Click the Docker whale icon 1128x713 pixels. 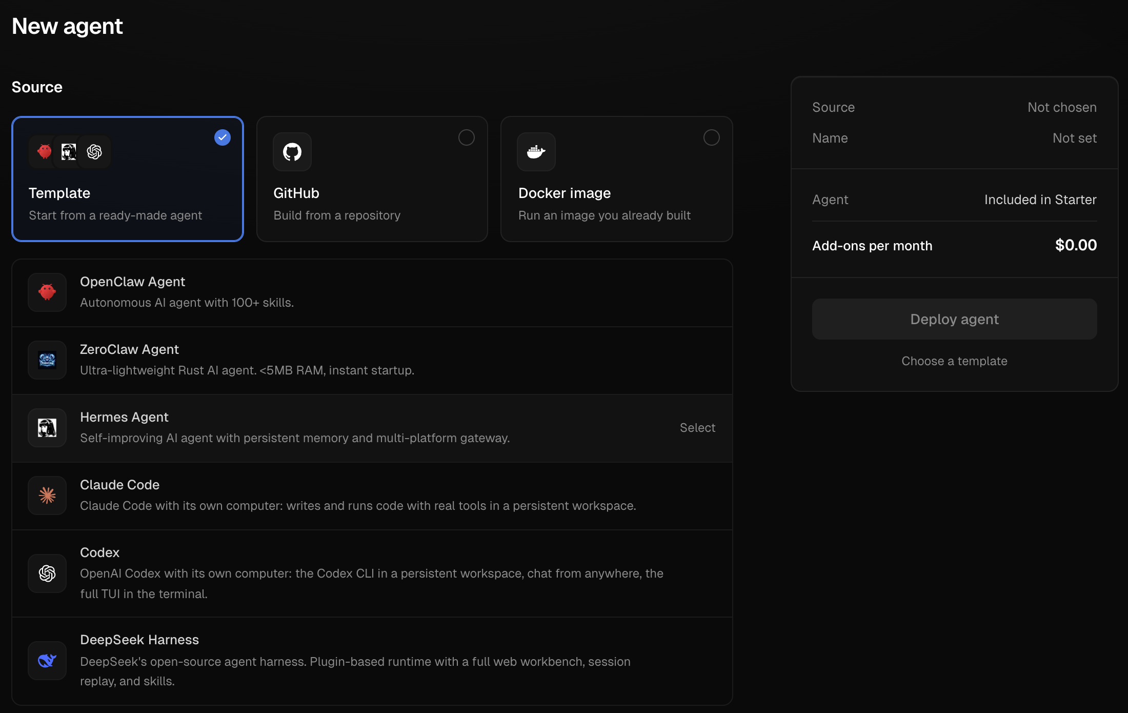pos(536,152)
